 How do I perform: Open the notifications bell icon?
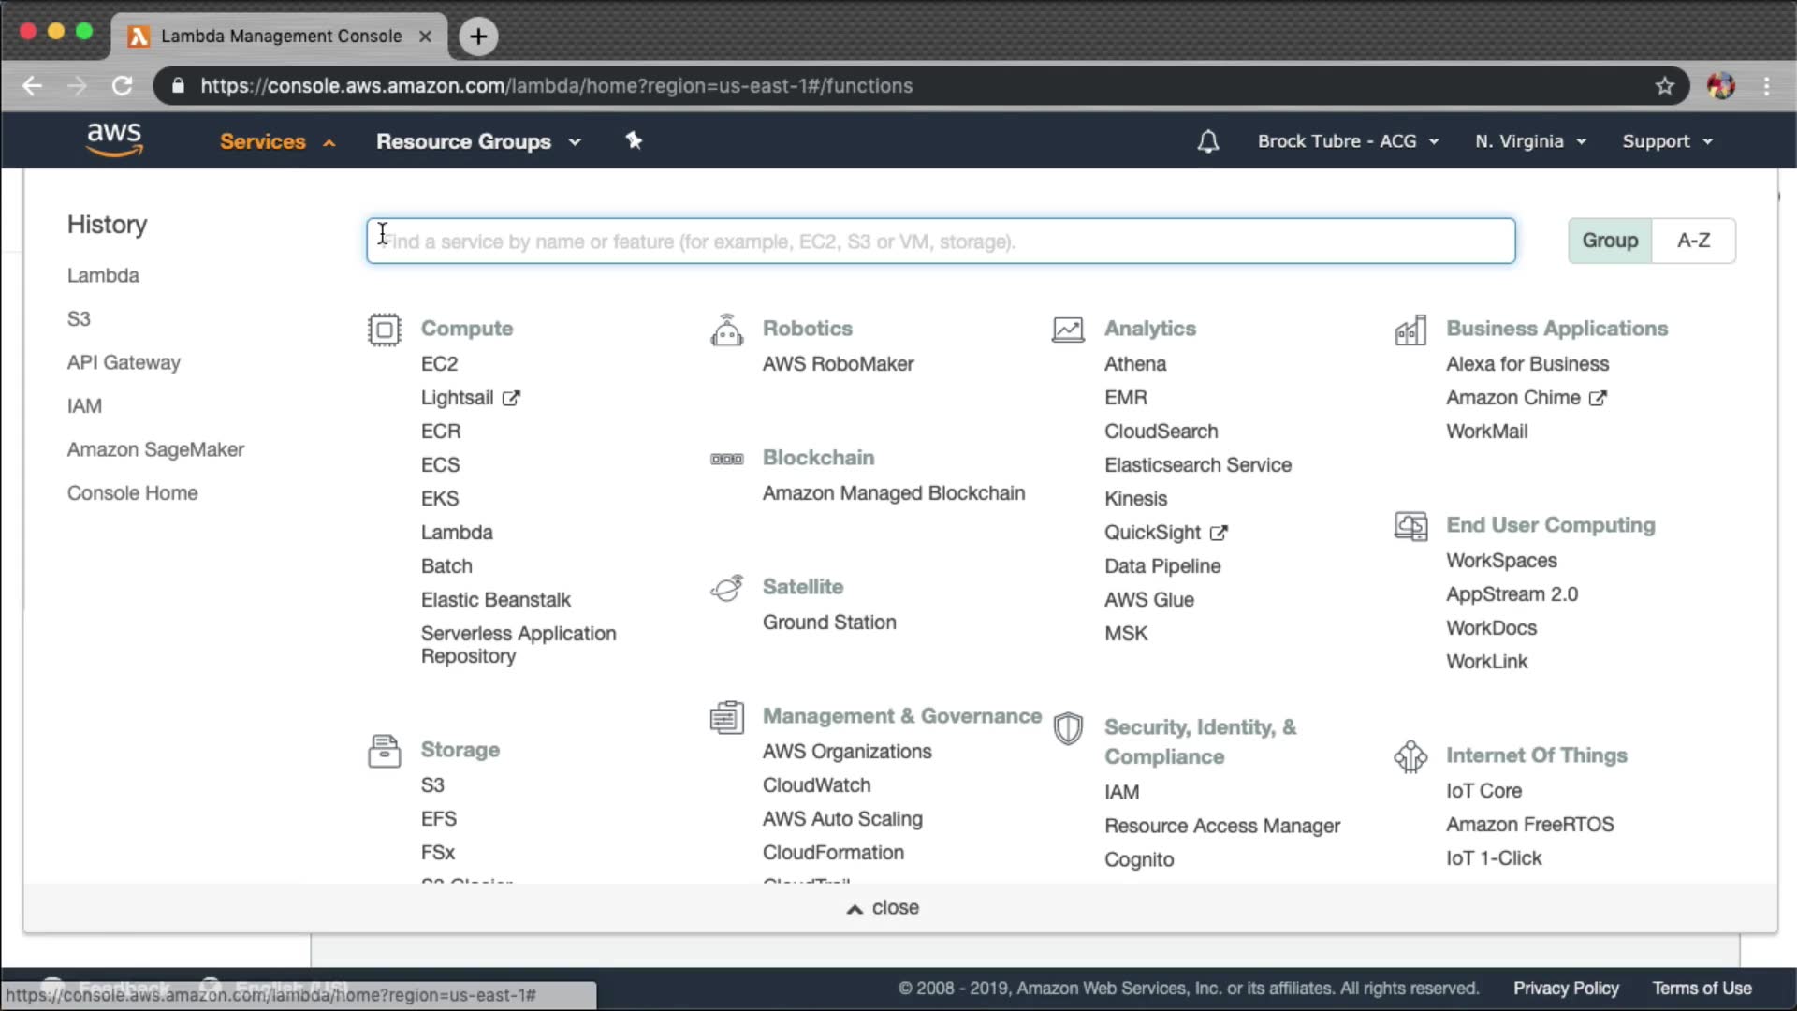click(1207, 141)
